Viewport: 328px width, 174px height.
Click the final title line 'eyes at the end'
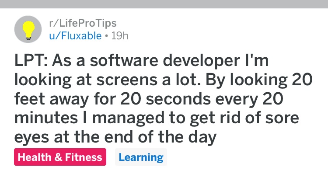point(115,137)
